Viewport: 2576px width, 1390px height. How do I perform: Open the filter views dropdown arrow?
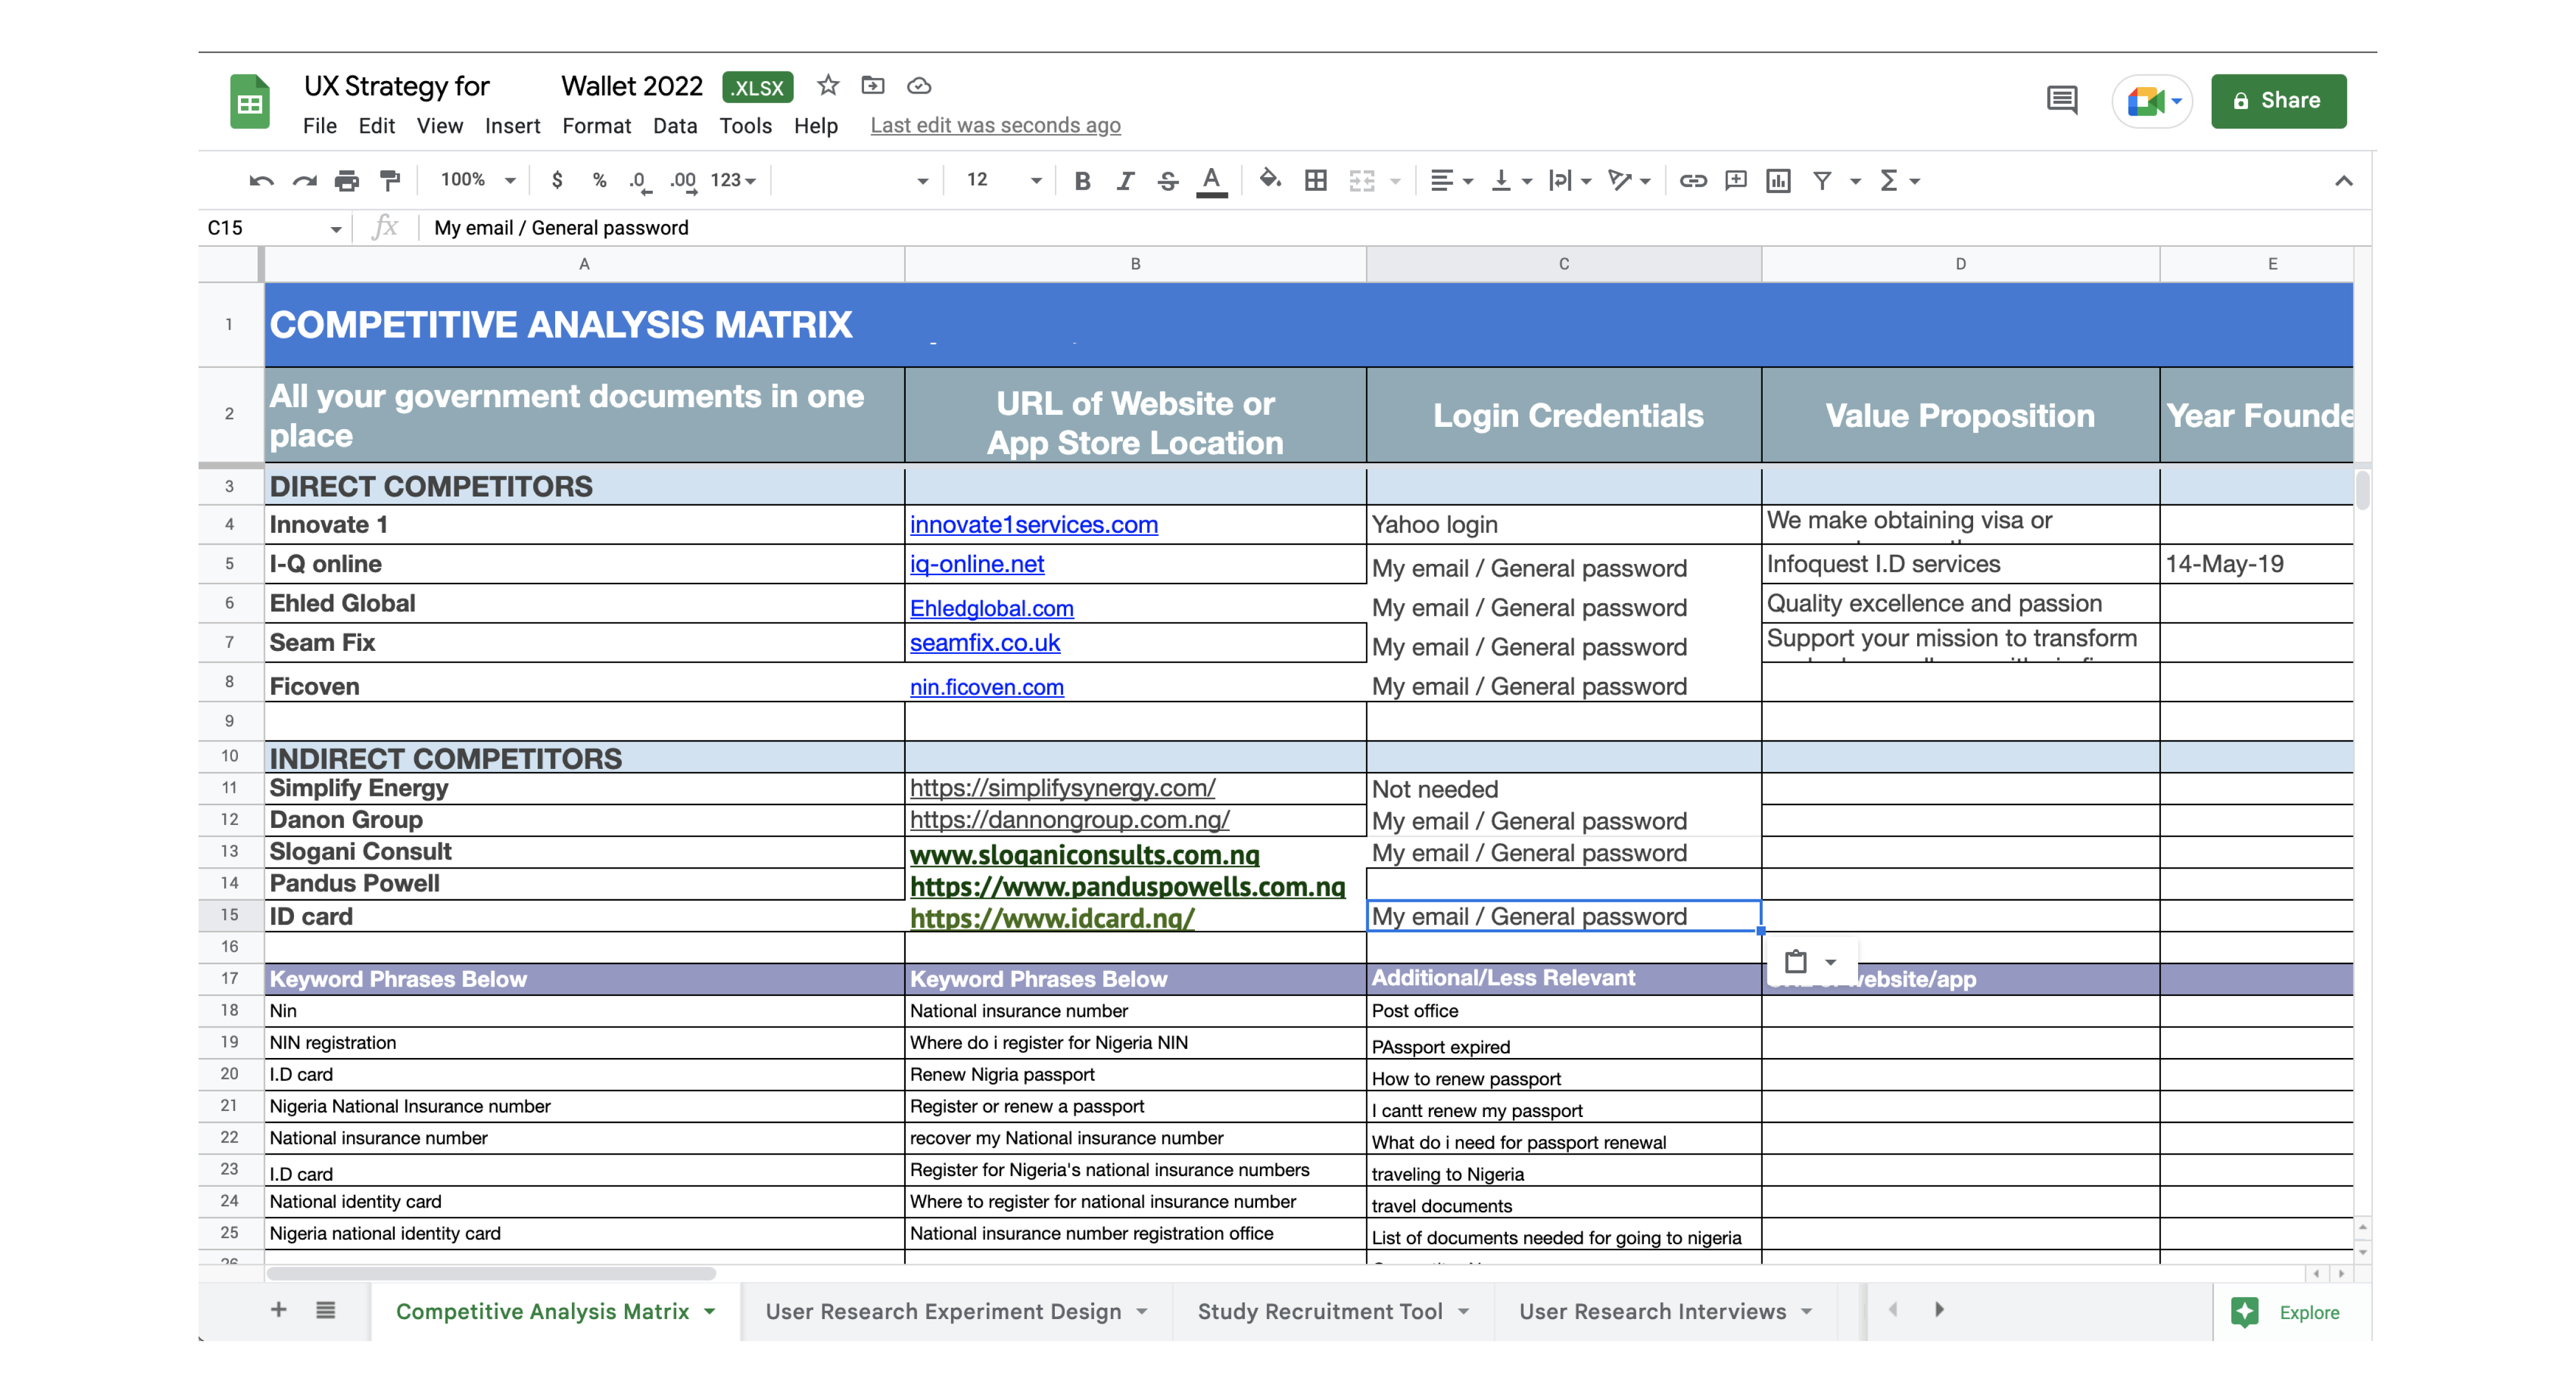click(1855, 182)
